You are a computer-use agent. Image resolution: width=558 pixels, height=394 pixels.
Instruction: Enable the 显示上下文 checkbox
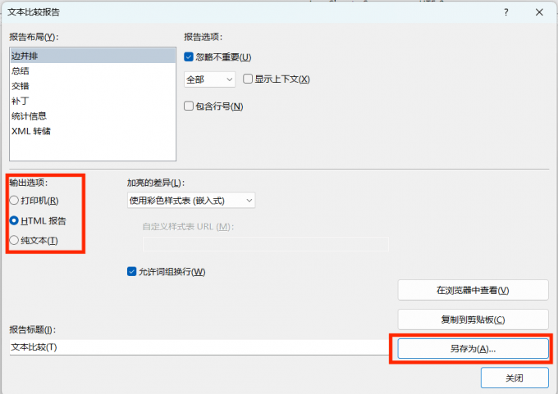pyautogui.click(x=248, y=79)
